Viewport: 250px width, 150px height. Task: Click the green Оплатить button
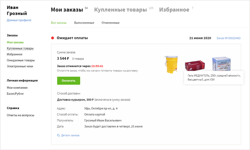(69, 81)
